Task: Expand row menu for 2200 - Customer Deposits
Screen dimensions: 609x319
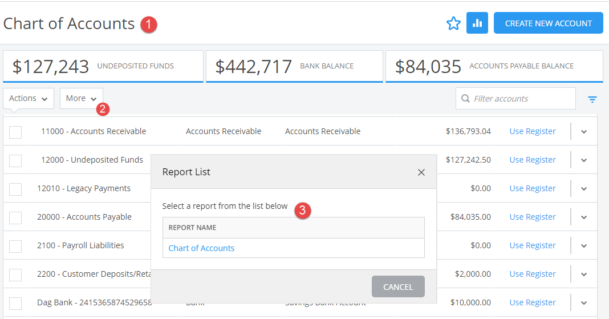Action: pos(584,274)
